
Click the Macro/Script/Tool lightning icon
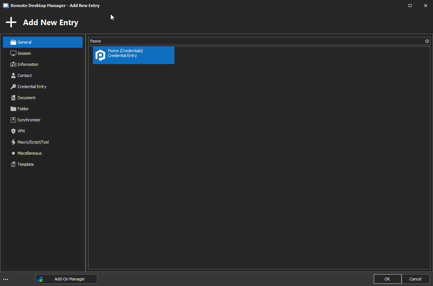click(x=13, y=142)
